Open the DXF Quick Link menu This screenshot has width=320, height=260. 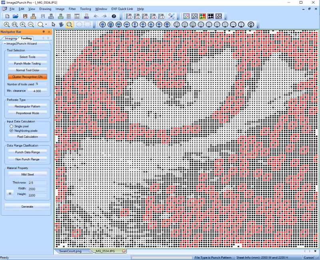122,9
